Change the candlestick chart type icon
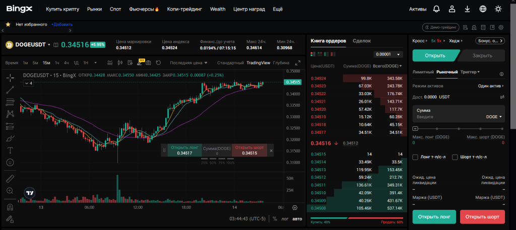The width and height of the screenshot is (516, 230). (120, 62)
